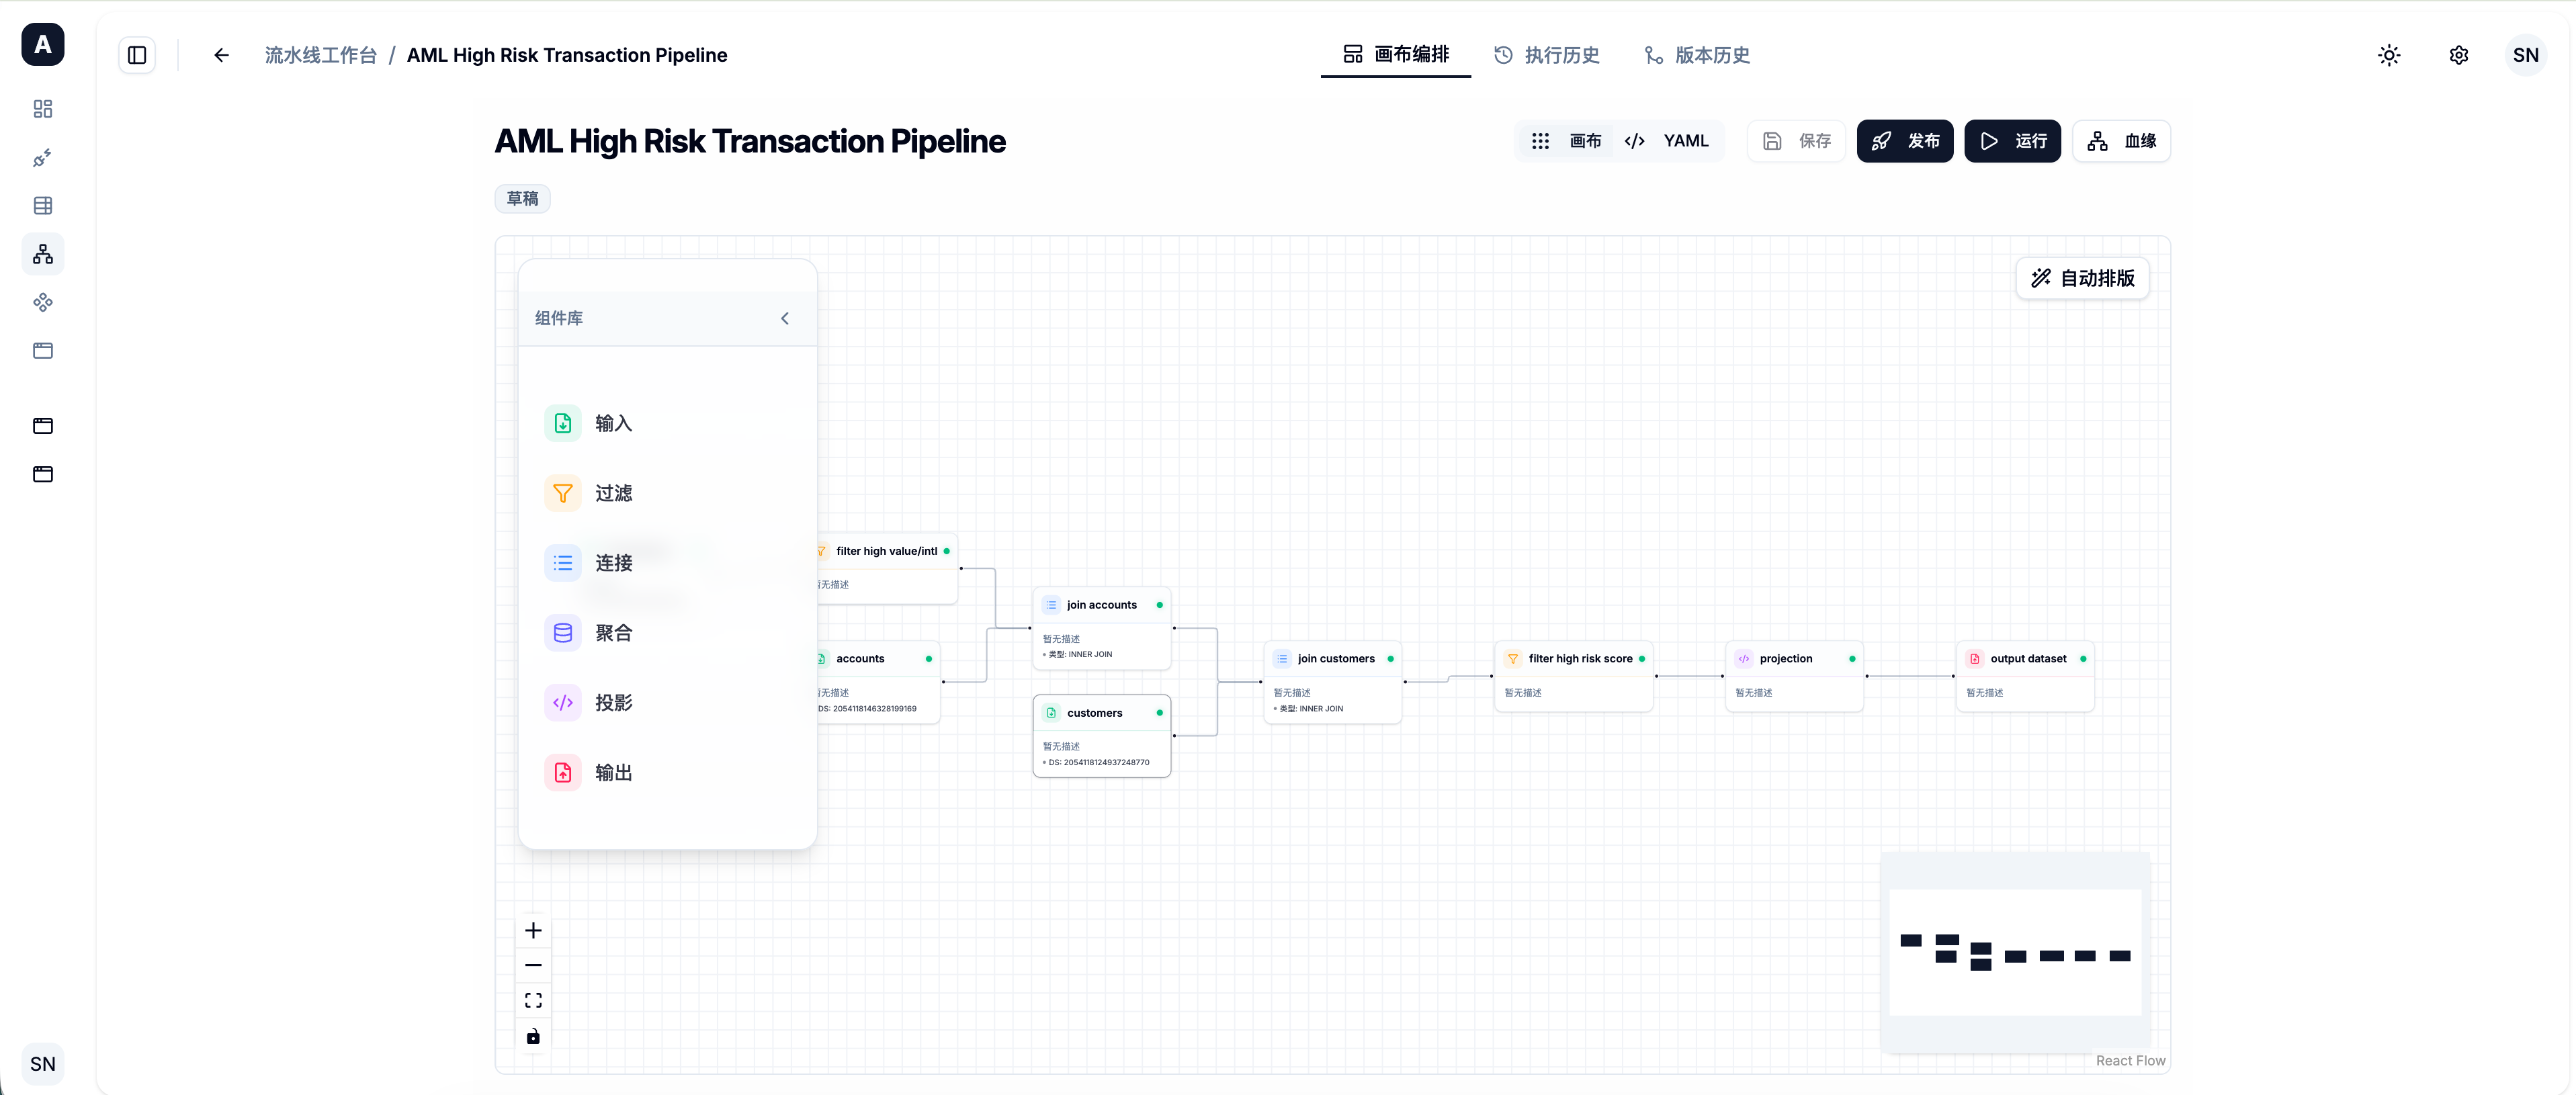Viewport: 2576px width, 1095px height.
Task: Open the React Flow attribution link
Action: click(2130, 1060)
